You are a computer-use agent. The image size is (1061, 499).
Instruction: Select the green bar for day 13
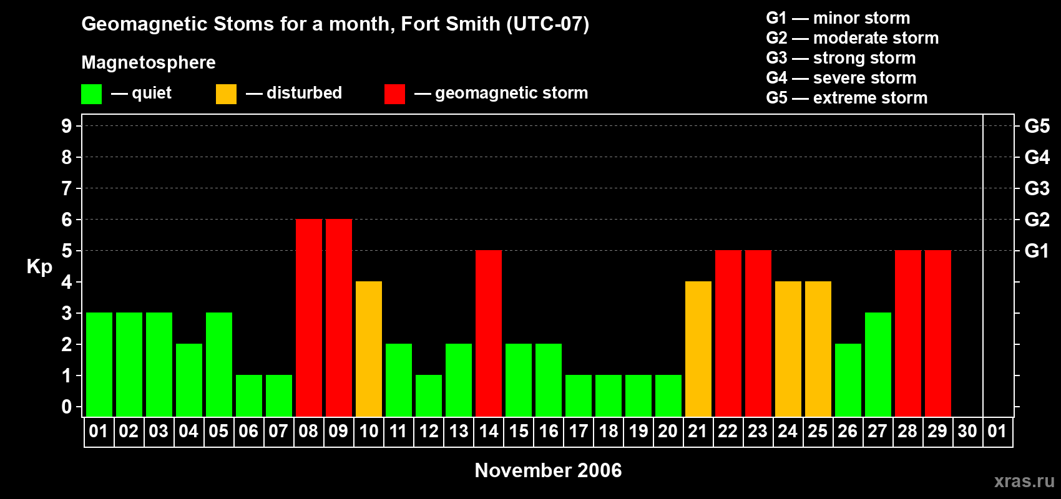459,380
